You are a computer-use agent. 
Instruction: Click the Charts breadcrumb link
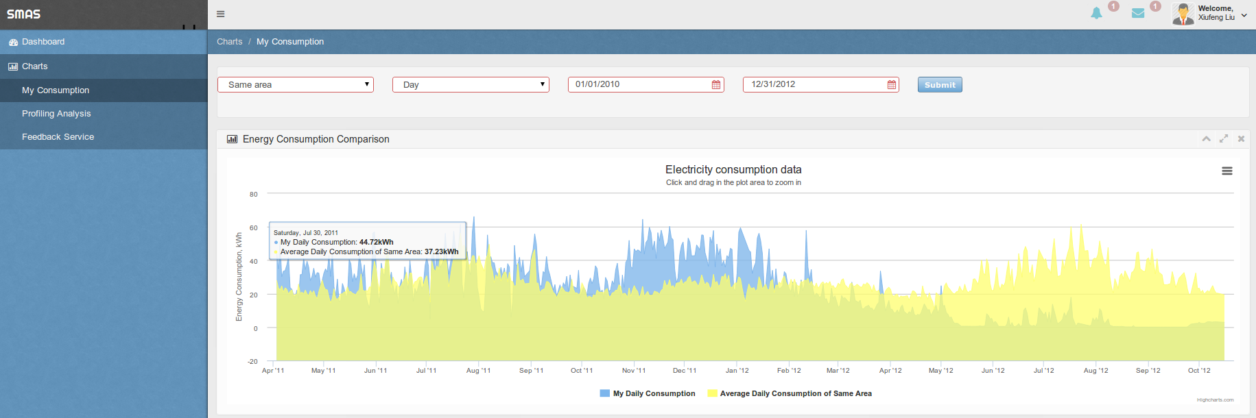(229, 42)
